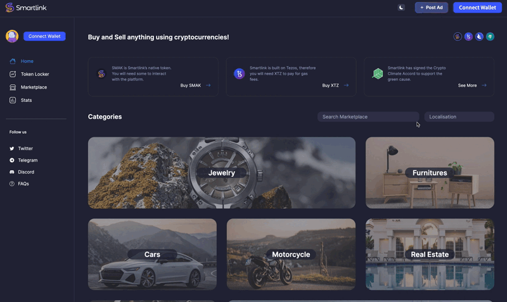Open the Twitter link in sidebar
The width and height of the screenshot is (507, 302).
coord(25,149)
